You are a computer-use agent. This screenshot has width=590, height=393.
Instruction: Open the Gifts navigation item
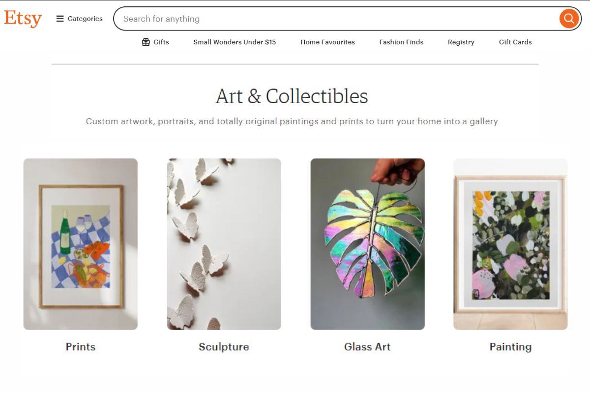pos(160,42)
